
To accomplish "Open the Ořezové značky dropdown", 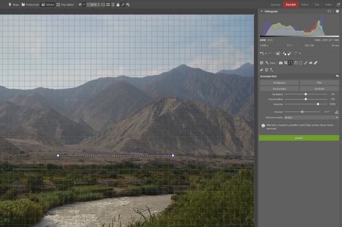I will [x=311, y=118].
